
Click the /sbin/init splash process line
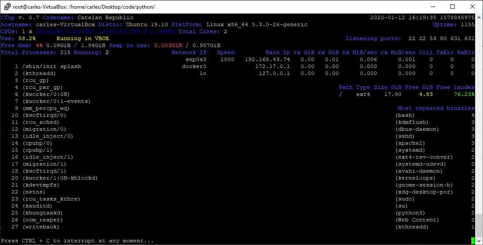tap(48, 66)
